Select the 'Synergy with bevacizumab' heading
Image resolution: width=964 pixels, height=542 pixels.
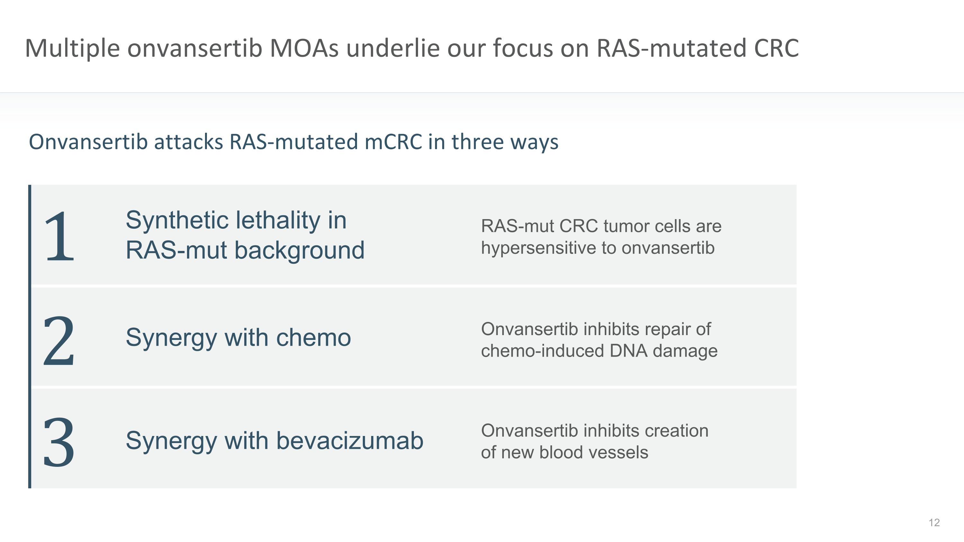274,440
